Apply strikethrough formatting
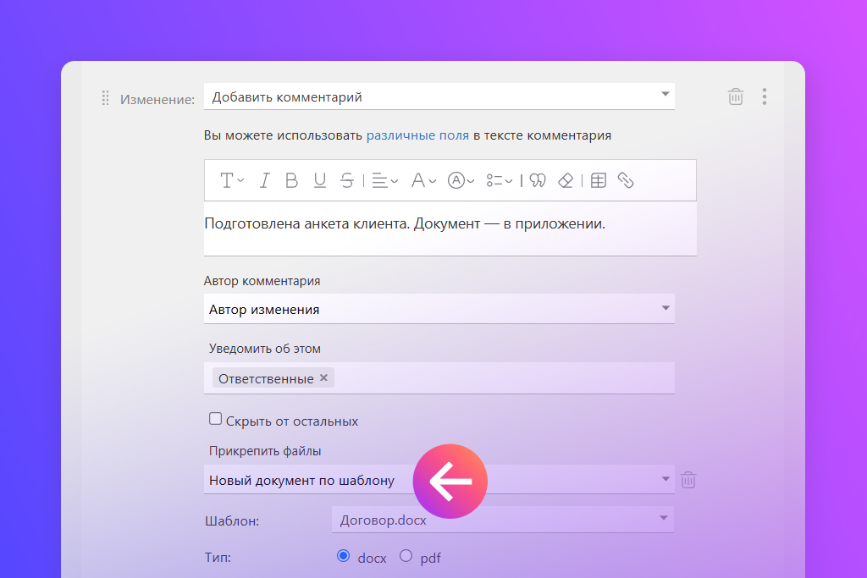Image resolution: width=867 pixels, height=578 pixels. pos(346,180)
